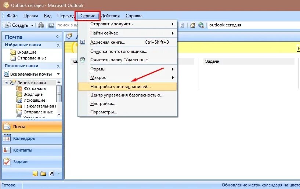The height and width of the screenshot is (189, 300).
Task: Open the Вид menu
Action: [x=48, y=16]
